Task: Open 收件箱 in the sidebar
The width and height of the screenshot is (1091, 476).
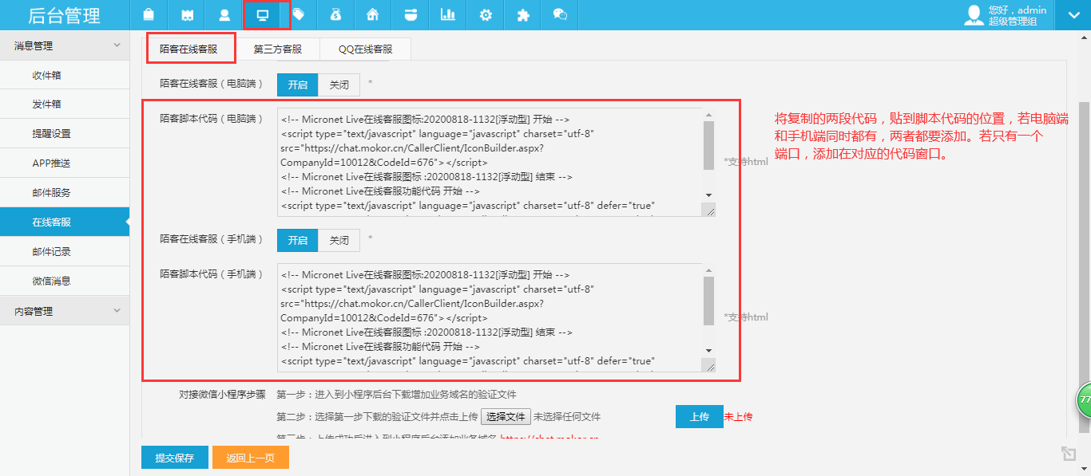Action: pyautogui.click(x=65, y=75)
